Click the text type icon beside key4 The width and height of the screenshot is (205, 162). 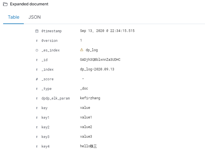pyautogui.click(x=37, y=146)
